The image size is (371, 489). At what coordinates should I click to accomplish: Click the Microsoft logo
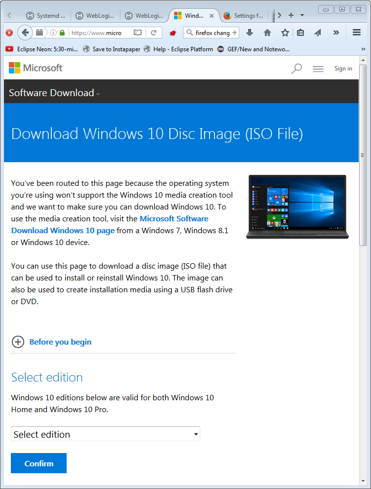(36, 68)
